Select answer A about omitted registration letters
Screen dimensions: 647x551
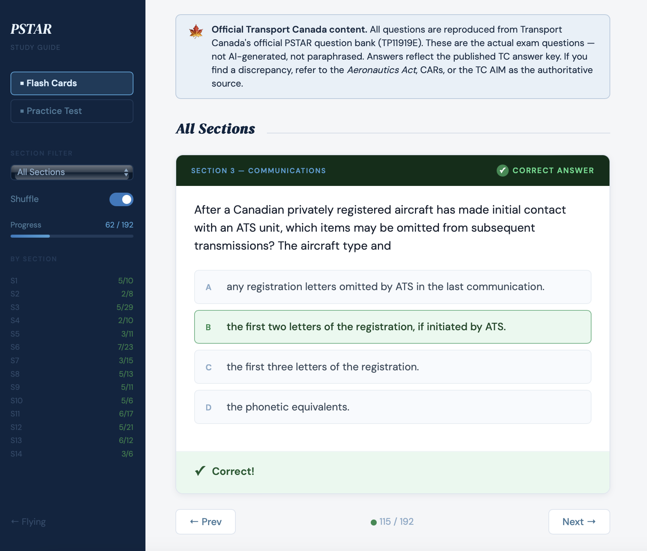coord(392,287)
